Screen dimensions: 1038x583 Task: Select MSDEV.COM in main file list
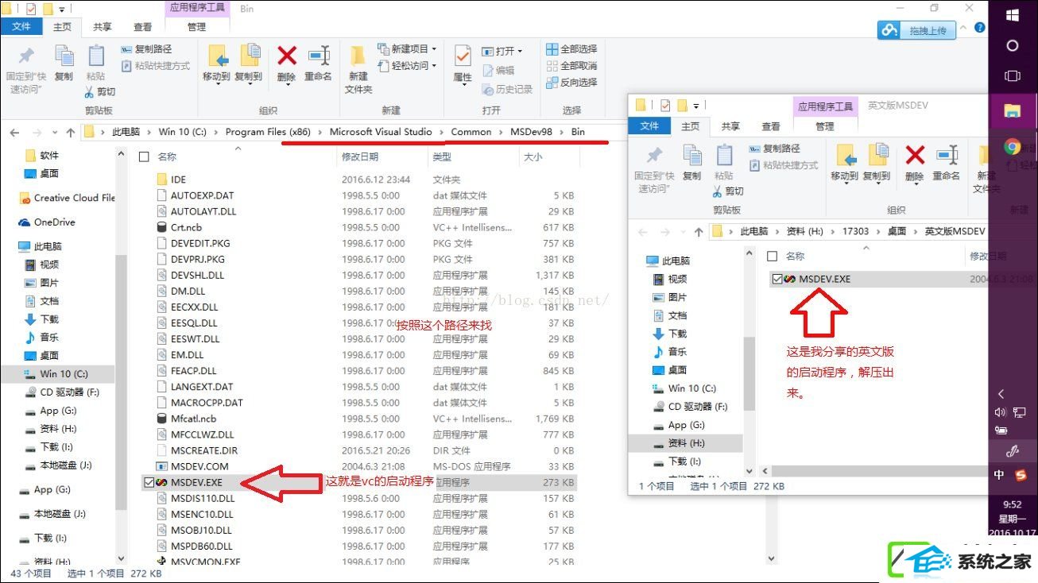pos(199,466)
